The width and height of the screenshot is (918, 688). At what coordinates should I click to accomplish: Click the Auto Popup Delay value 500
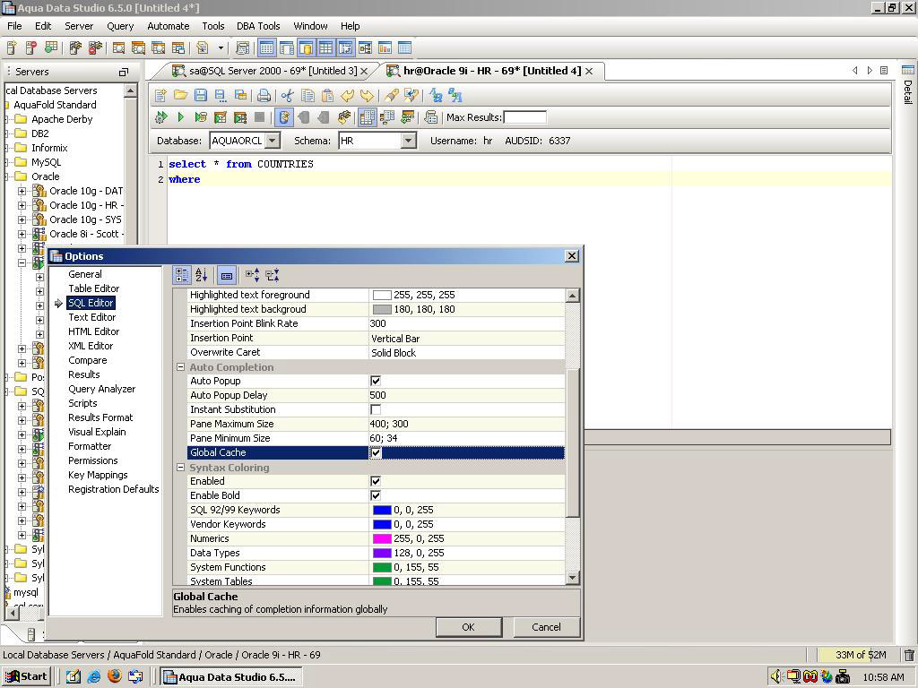pos(466,395)
